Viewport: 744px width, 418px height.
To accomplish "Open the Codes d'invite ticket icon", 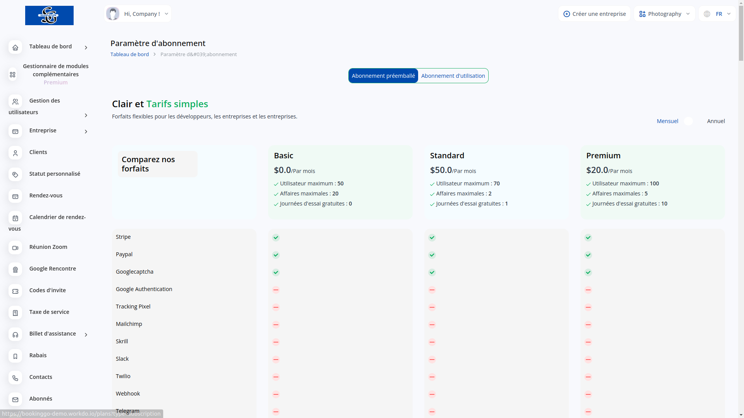I will (15, 291).
